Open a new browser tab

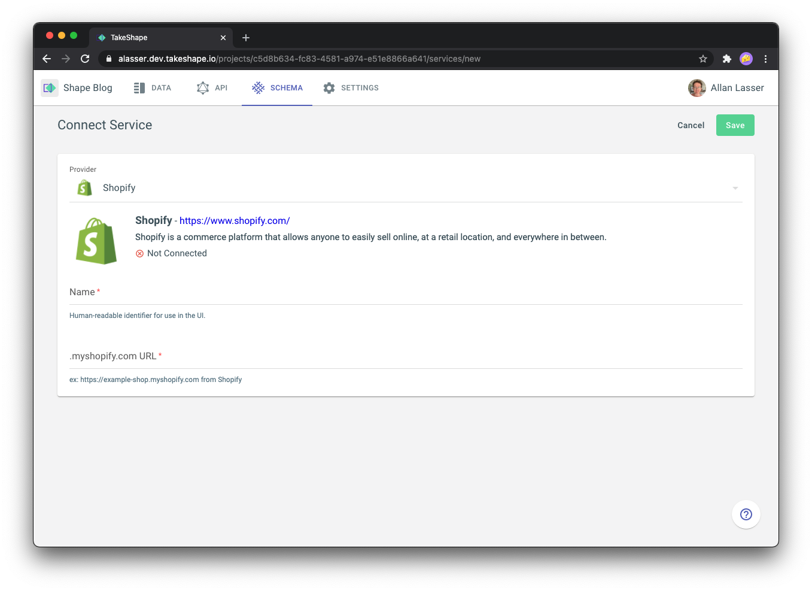(x=246, y=38)
